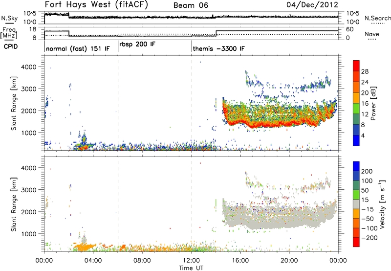Image resolution: width=391 pixels, height=271 pixels.
Task: Select the 'N.Search' legend label
Action: coord(378,18)
